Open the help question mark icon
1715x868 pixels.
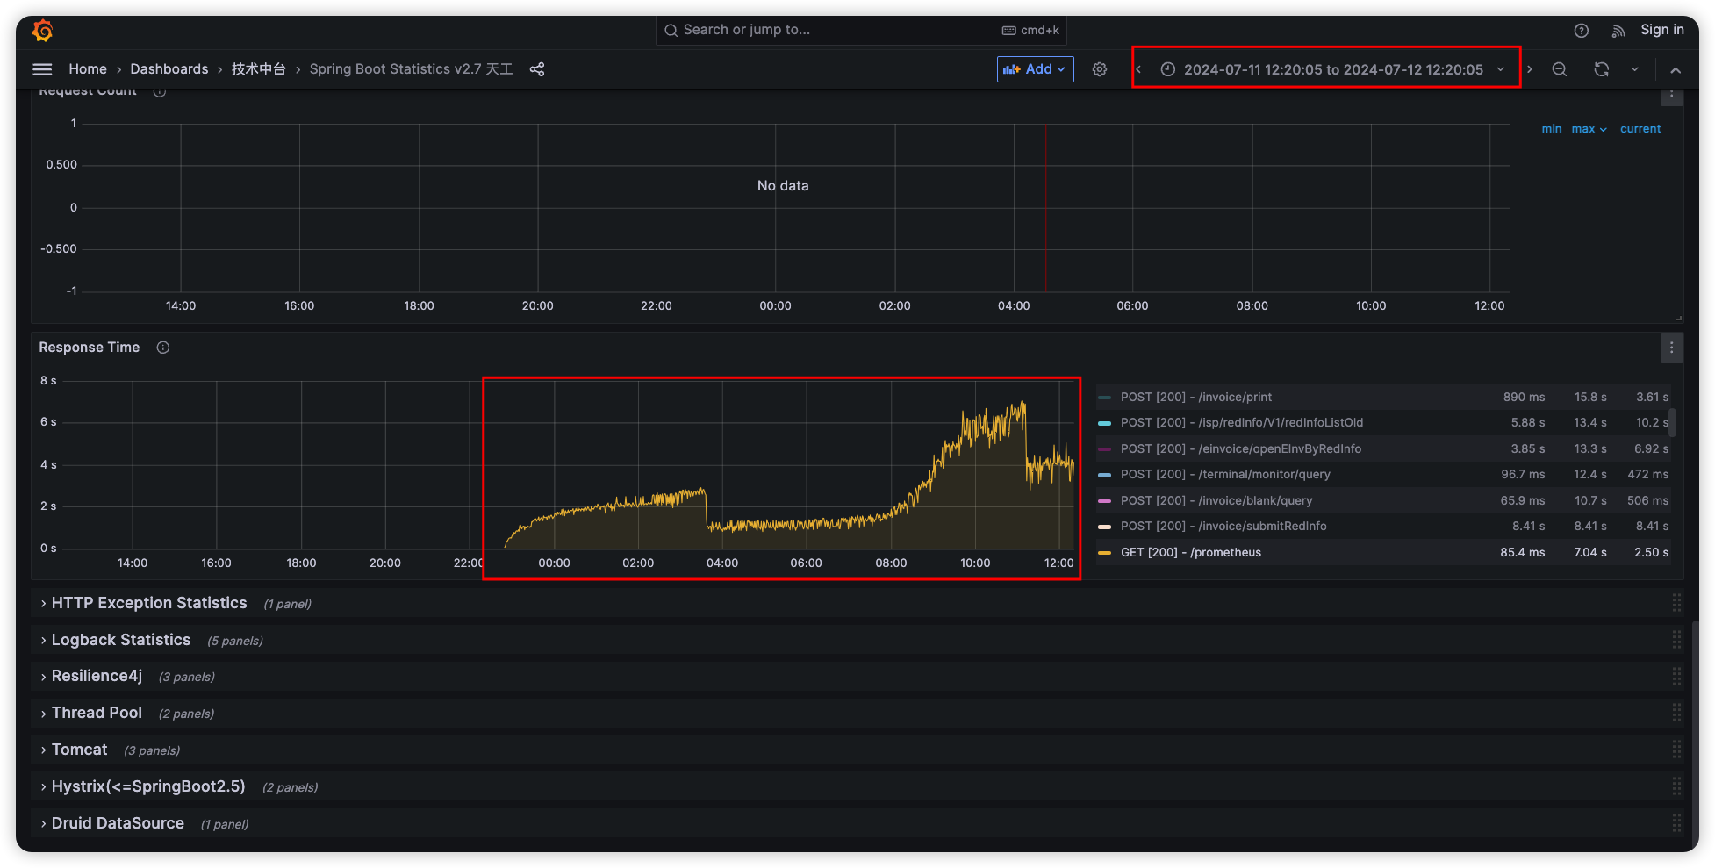1581,31
